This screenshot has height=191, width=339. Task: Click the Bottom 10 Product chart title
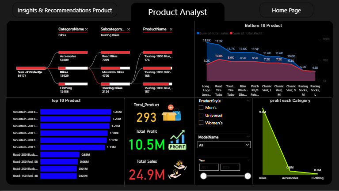point(263,26)
